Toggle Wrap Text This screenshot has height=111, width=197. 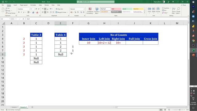click(59, 9)
